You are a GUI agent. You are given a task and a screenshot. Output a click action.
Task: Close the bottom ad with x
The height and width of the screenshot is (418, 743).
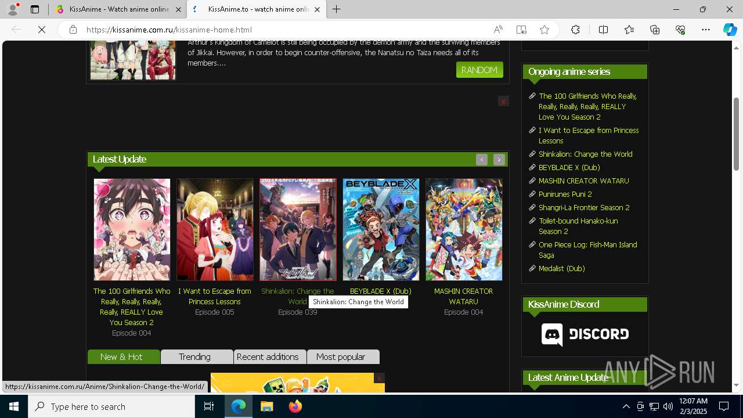379,379
